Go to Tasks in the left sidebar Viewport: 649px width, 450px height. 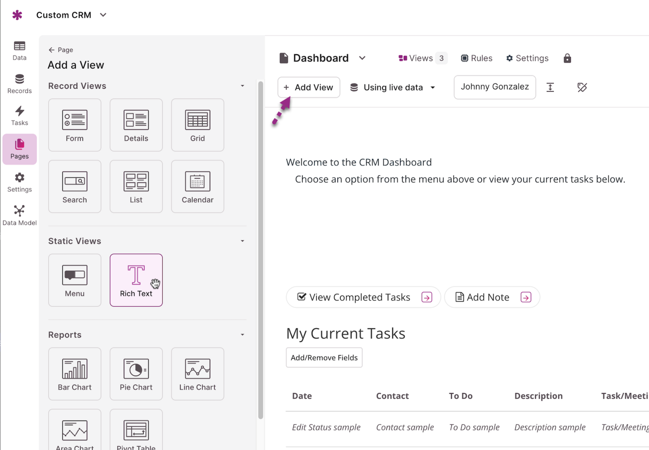(19, 116)
